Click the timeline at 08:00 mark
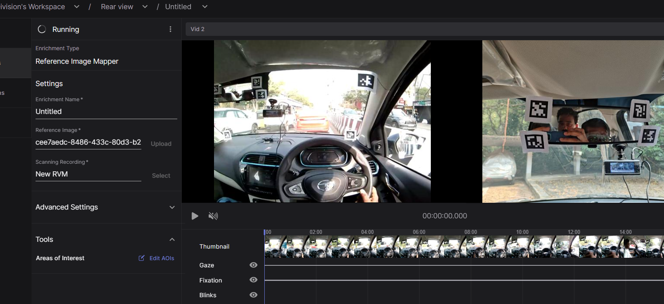 click(x=471, y=232)
